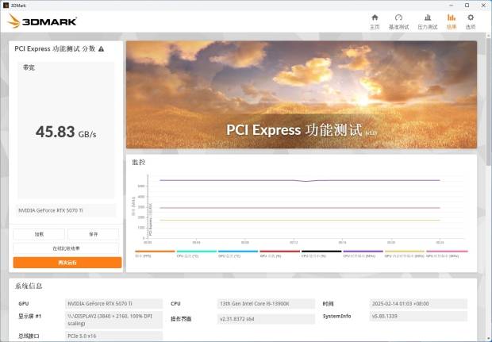
Task: Click the bus interface (总线接口) label
Action: pyautogui.click(x=29, y=336)
